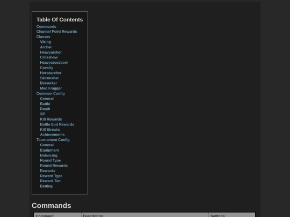Go to the Heavycrossbow entry

[x=54, y=62]
